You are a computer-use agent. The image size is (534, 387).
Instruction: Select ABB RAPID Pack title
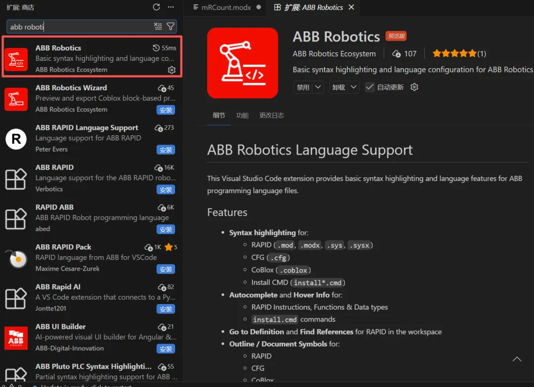pyautogui.click(x=63, y=247)
